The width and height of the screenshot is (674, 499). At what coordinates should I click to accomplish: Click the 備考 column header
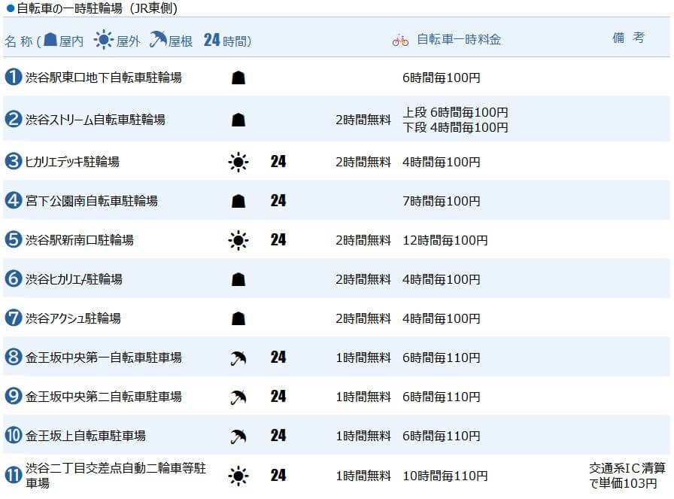coord(628,38)
